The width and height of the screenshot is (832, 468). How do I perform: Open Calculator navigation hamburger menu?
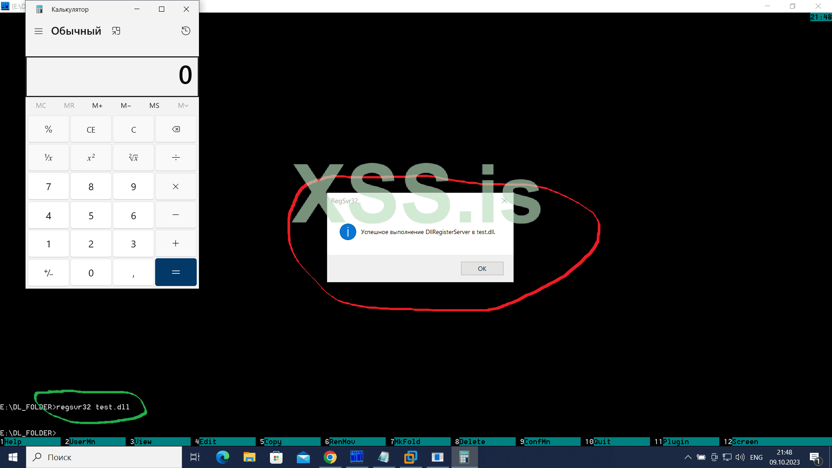click(39, 31)
